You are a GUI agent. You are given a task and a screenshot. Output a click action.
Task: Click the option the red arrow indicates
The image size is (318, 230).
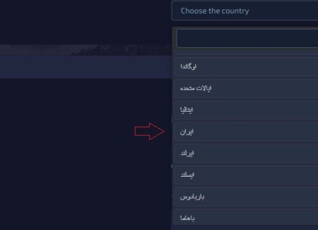point(246,132)
